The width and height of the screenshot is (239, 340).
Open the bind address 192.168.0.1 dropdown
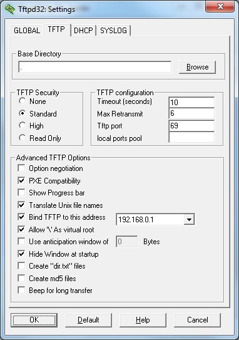coord(189,219)
